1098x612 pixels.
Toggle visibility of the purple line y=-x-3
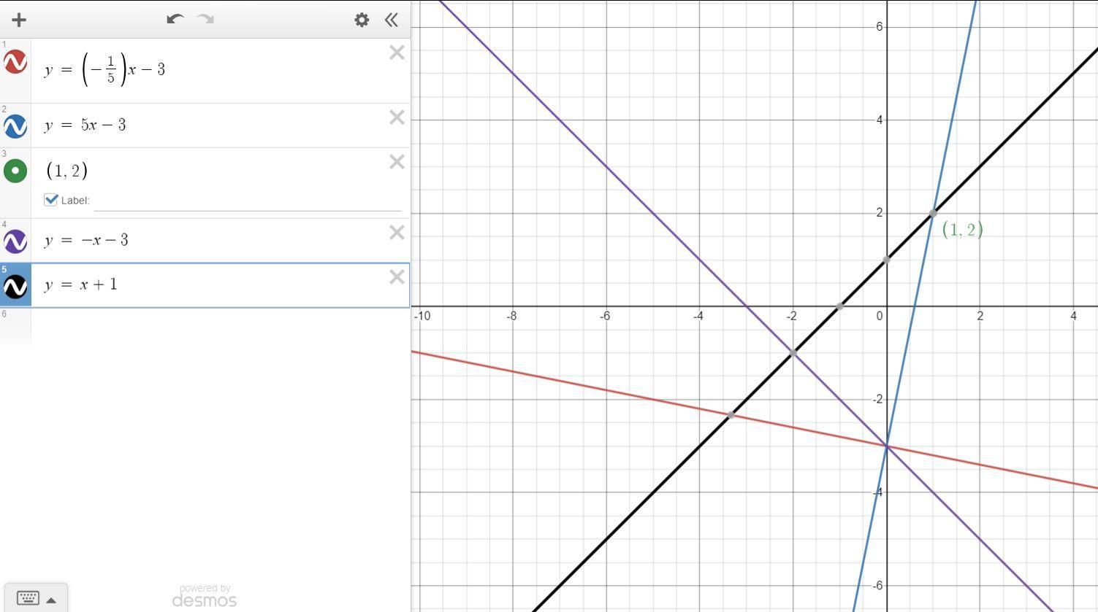[x=15, y=241]
